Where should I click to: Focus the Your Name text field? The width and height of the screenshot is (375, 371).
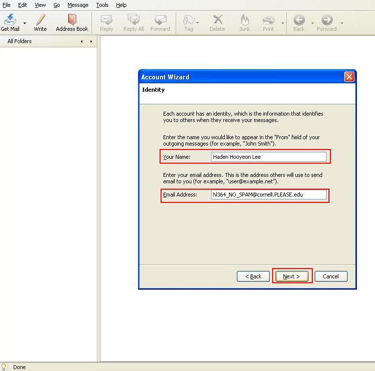[x=268, y=157]
